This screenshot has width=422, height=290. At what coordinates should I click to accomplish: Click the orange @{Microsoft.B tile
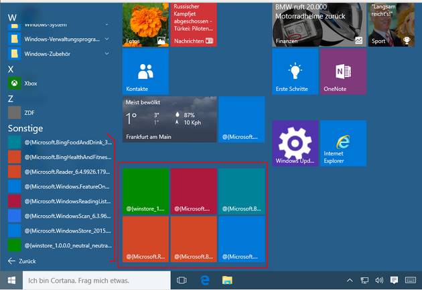point(194,239)
